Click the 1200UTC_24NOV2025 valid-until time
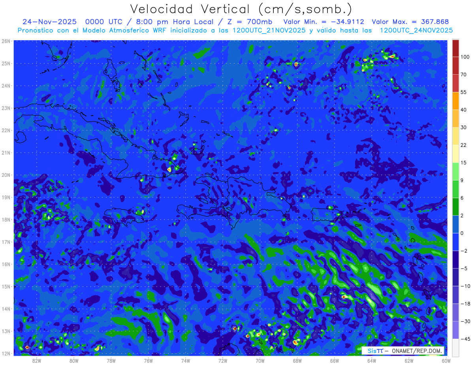The image size is (474, 366). 416,30
